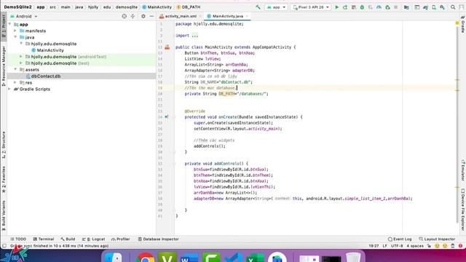Screen dimensions: 466x262
Task: Open the Build tool window tab
Action: 68,239
